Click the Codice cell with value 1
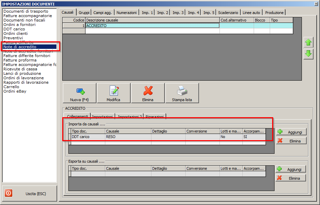The image size is (320, 205). 74,26
